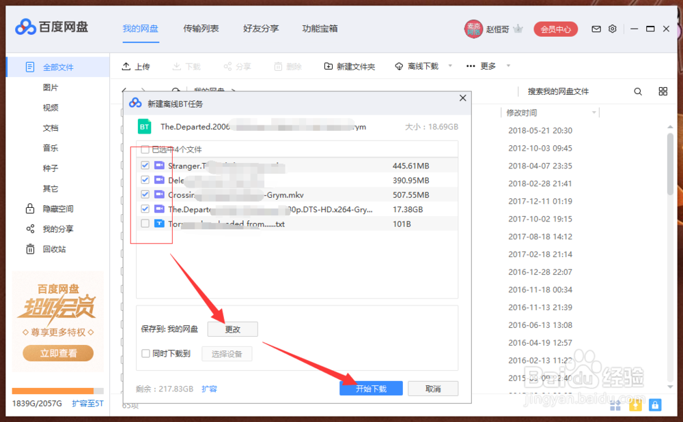Viewport: 683px width, 422px height.
Task: Click the 回收站 trash icon
Action: click(x=30, y=249)
